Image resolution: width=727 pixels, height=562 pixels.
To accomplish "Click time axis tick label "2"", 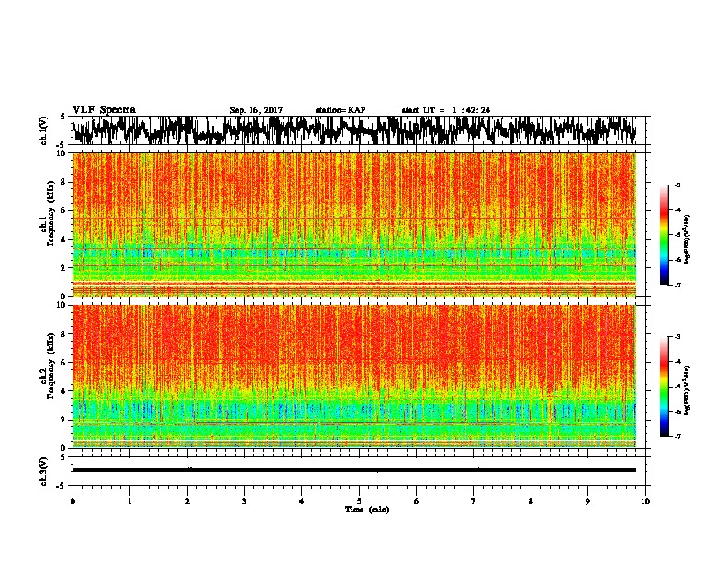I will [187, 500].
